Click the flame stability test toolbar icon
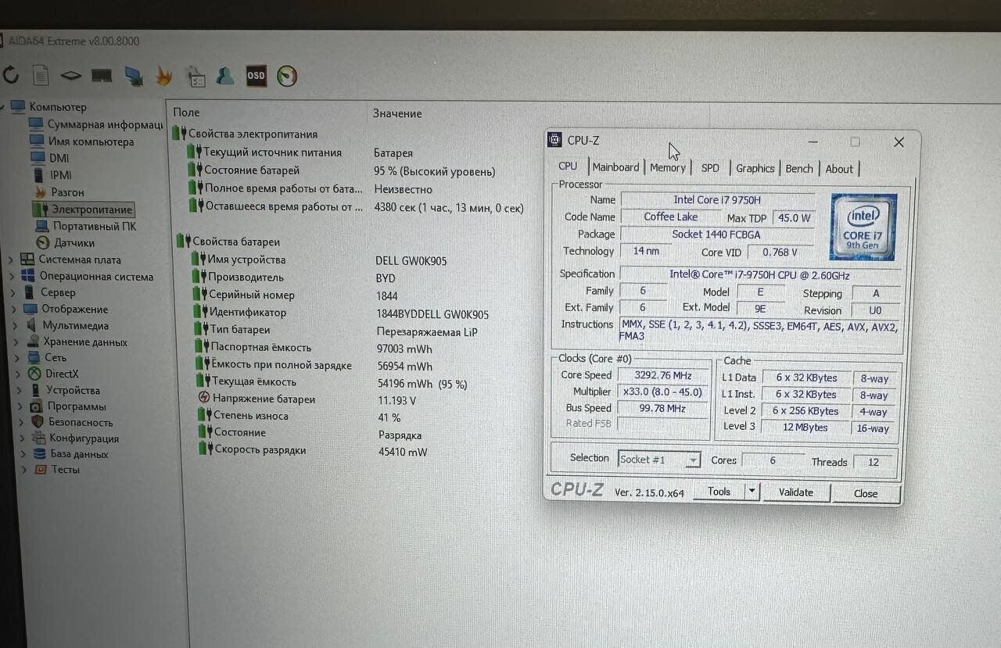This screenshot has width=1001, height=648. 163,76
